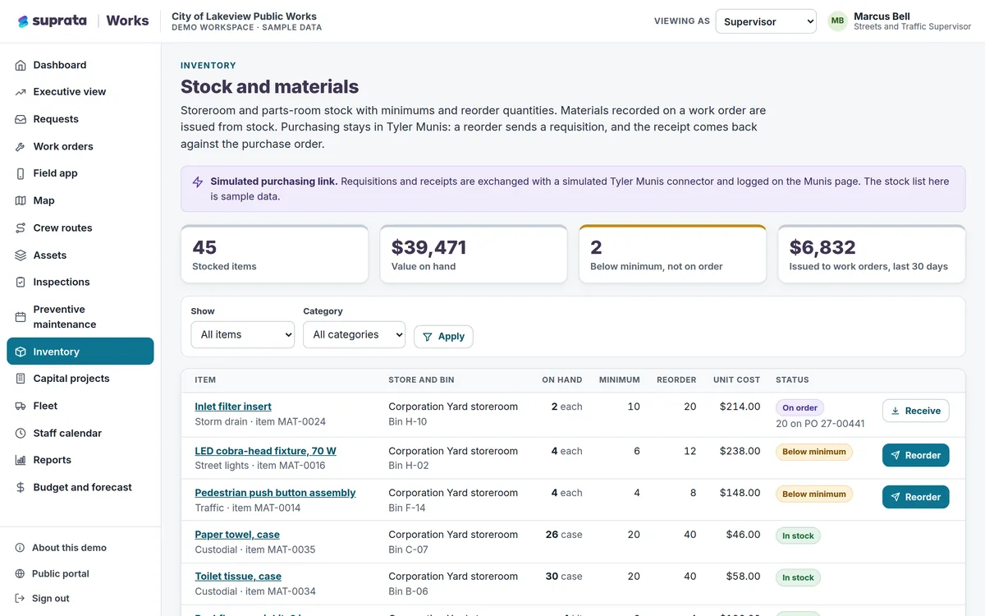Click the Suprata logo icon
This screenshot has height=616, width=985.
click(23, 21)
